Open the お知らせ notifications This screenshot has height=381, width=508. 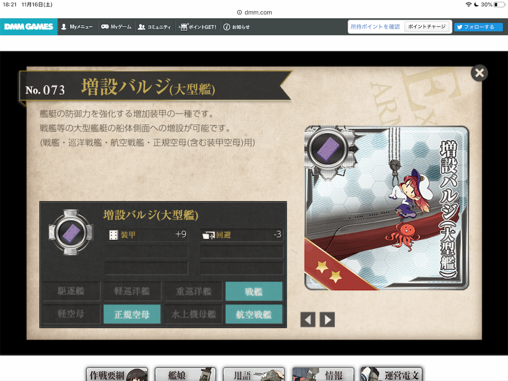(237, 27)
